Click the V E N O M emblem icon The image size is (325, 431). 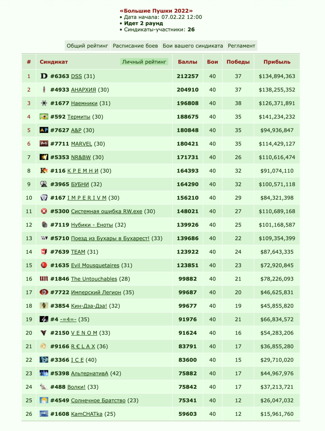pos(44,333)
